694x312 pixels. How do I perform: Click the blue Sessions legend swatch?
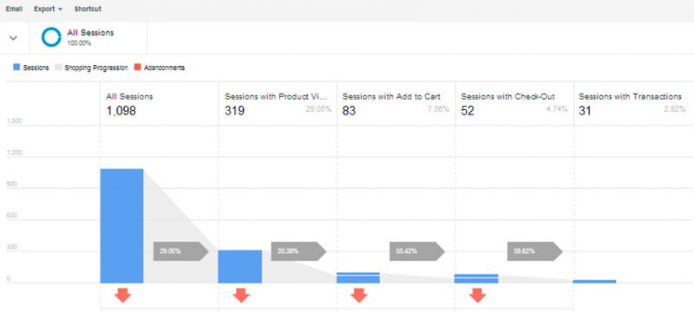[16, 68]
